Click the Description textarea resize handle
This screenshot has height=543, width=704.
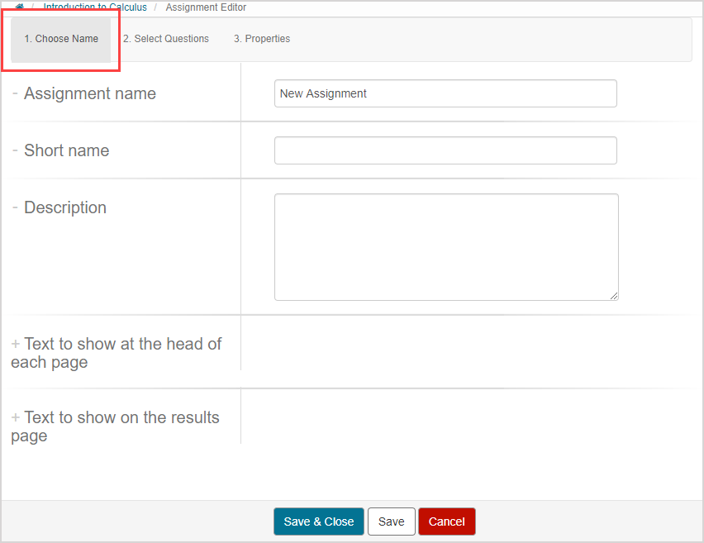click(x=614, y=295)
